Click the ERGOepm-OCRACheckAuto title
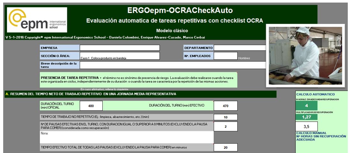Viewport: 350px width, 153px height. (180, 10)
